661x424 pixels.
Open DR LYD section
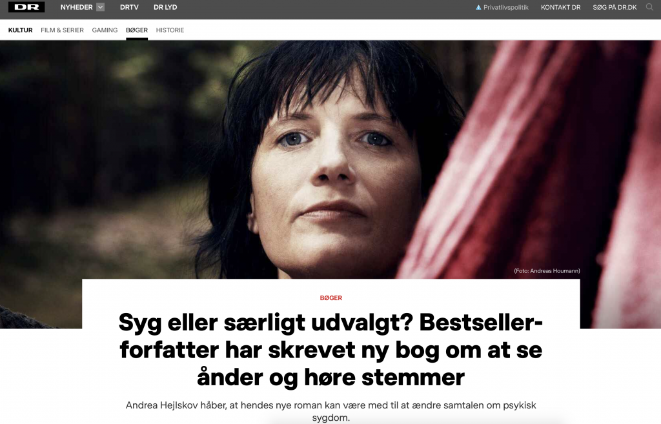tap(165, 7)
